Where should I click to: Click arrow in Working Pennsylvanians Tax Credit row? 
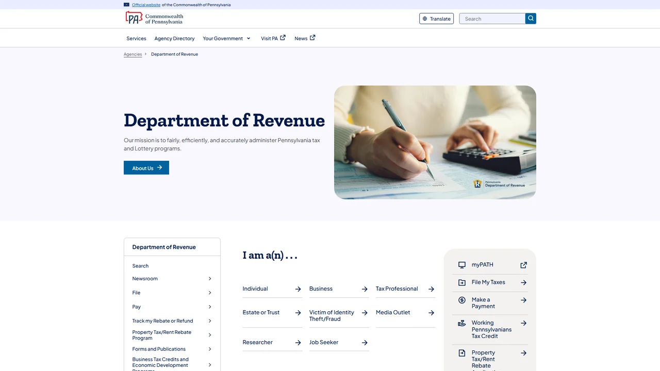point(524,323)
